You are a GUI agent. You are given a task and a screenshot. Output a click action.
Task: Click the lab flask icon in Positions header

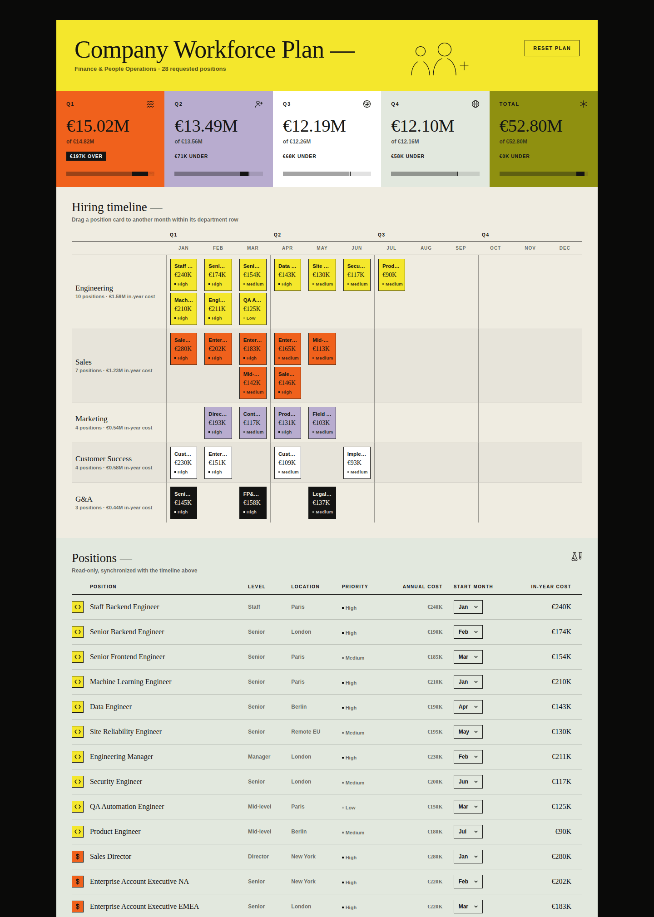[577, 557]
